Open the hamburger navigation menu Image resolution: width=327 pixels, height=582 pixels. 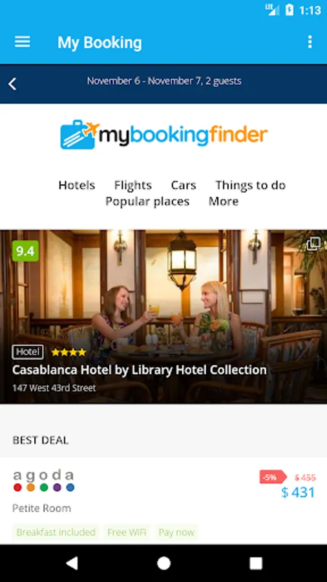tap(22, 42)
